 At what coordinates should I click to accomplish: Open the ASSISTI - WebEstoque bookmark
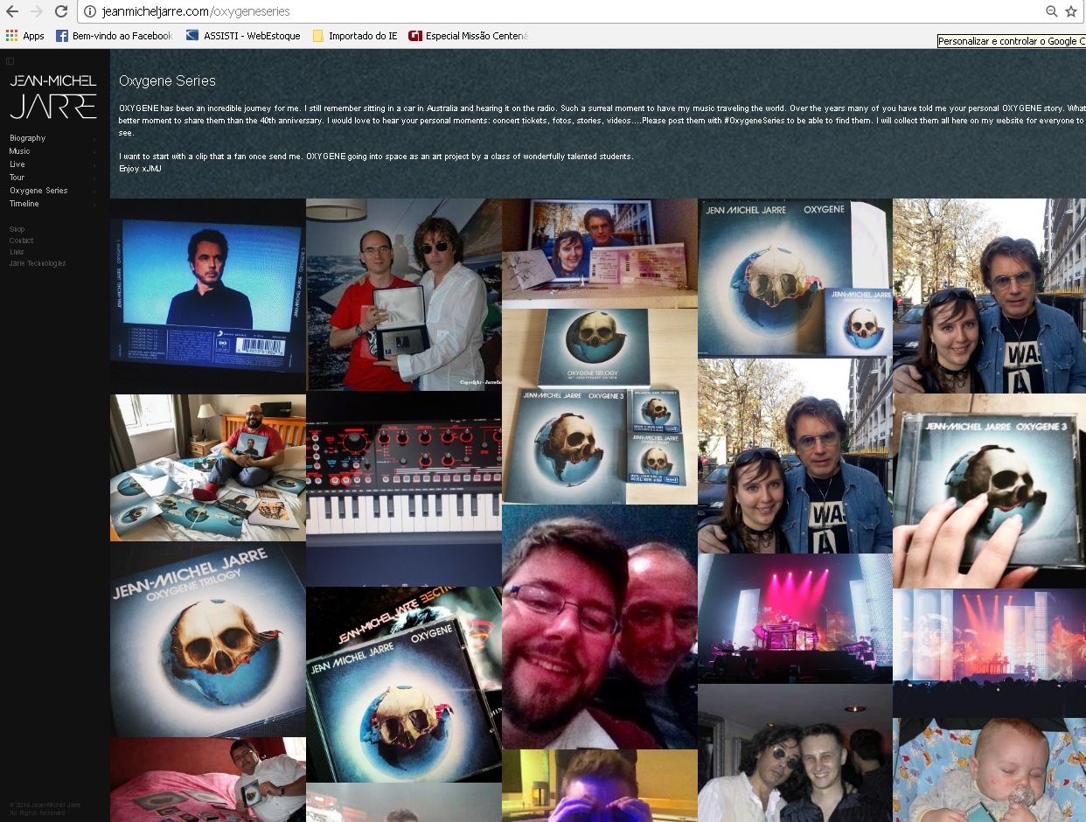click(x=244, y=36)
